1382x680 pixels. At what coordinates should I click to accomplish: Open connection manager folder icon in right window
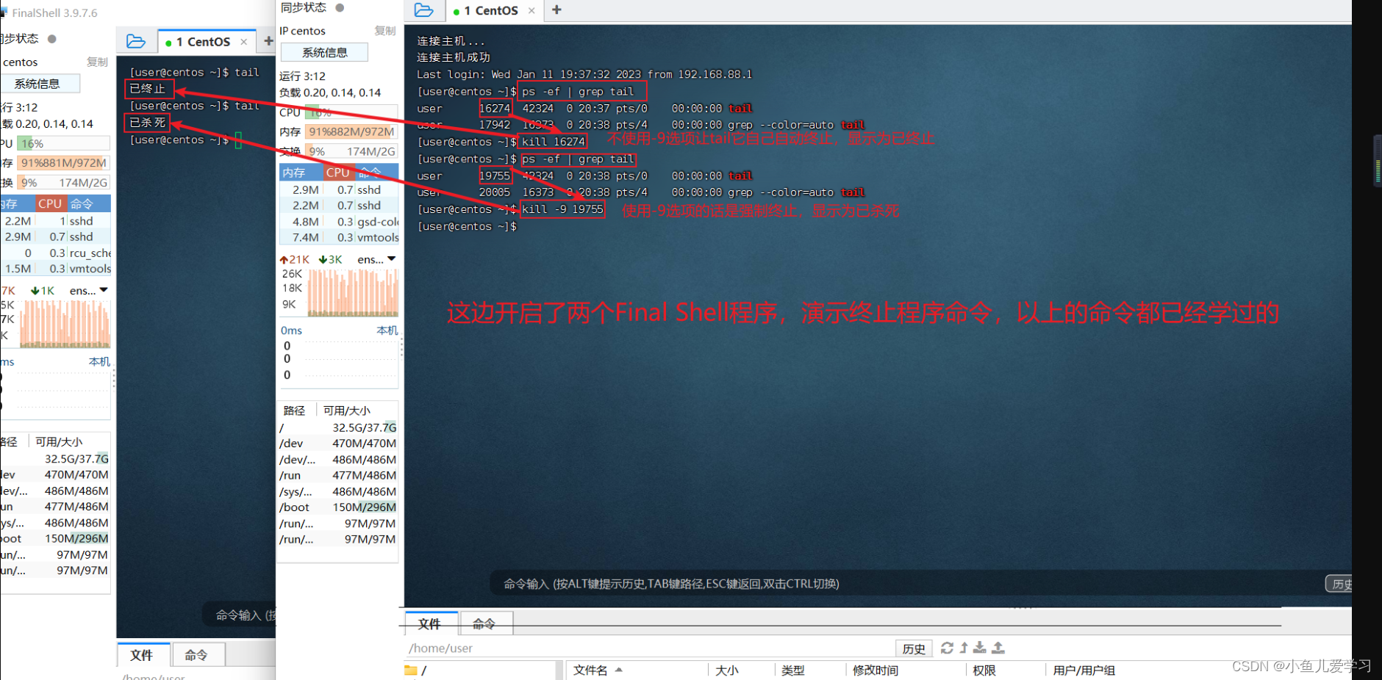point(424,10)
